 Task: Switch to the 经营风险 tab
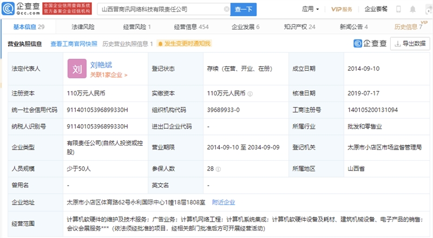click(137, 27)
